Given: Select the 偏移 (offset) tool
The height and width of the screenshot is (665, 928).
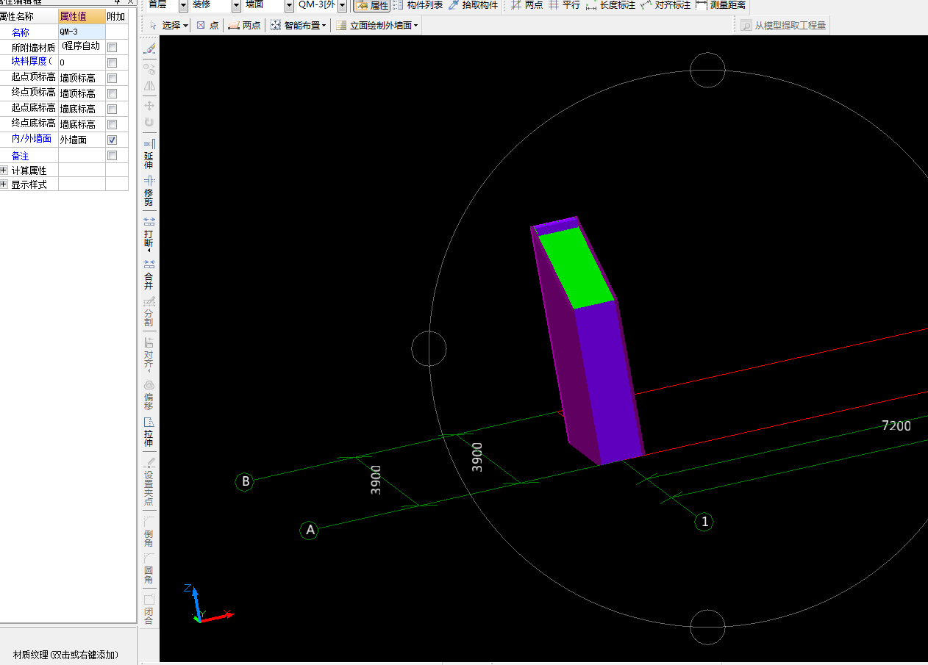Looking at the screenshot, I should pos(149,395).
